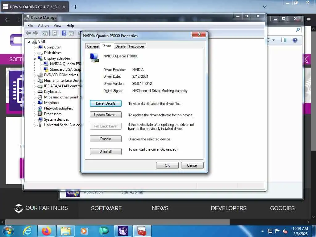Screen dimensions: 316x237
Task: Expand the Human Interface Devices node
Action: (x=35, y=81)
